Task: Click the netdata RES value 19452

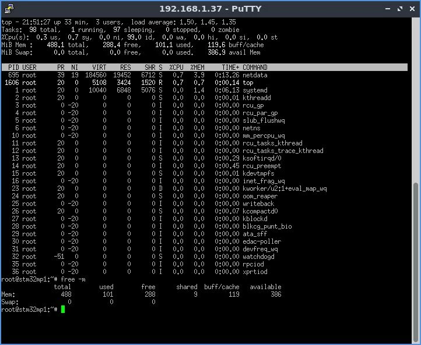Action: (x=122, y=75)
